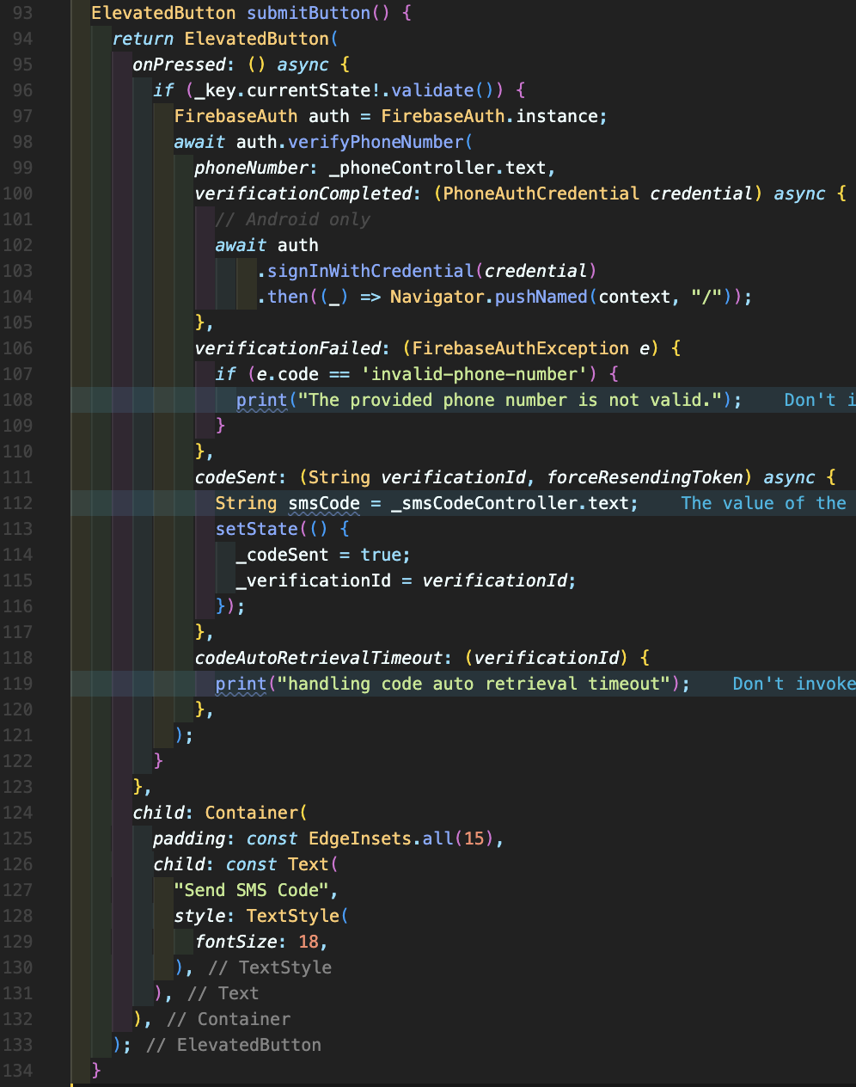The width and height of the screenshot is (856, 1087).
Task: Click '.signInWithCredential' method call
Action: click(365, 271)
